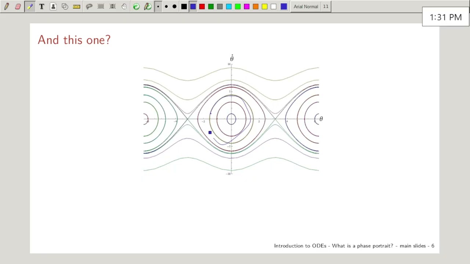Select the Highlighter tool
This screenshot has height=264, width=470.
[30, 7]
